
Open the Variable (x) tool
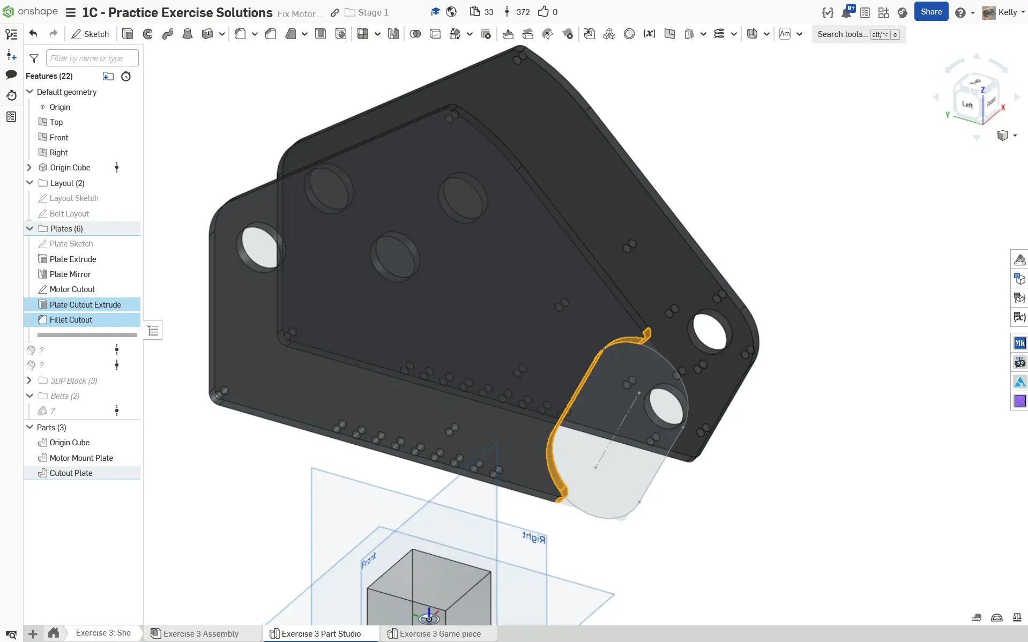point(649,34)
